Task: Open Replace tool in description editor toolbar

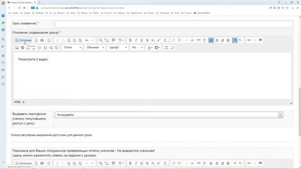Action: pyautogui.click(x=107, y=40)
